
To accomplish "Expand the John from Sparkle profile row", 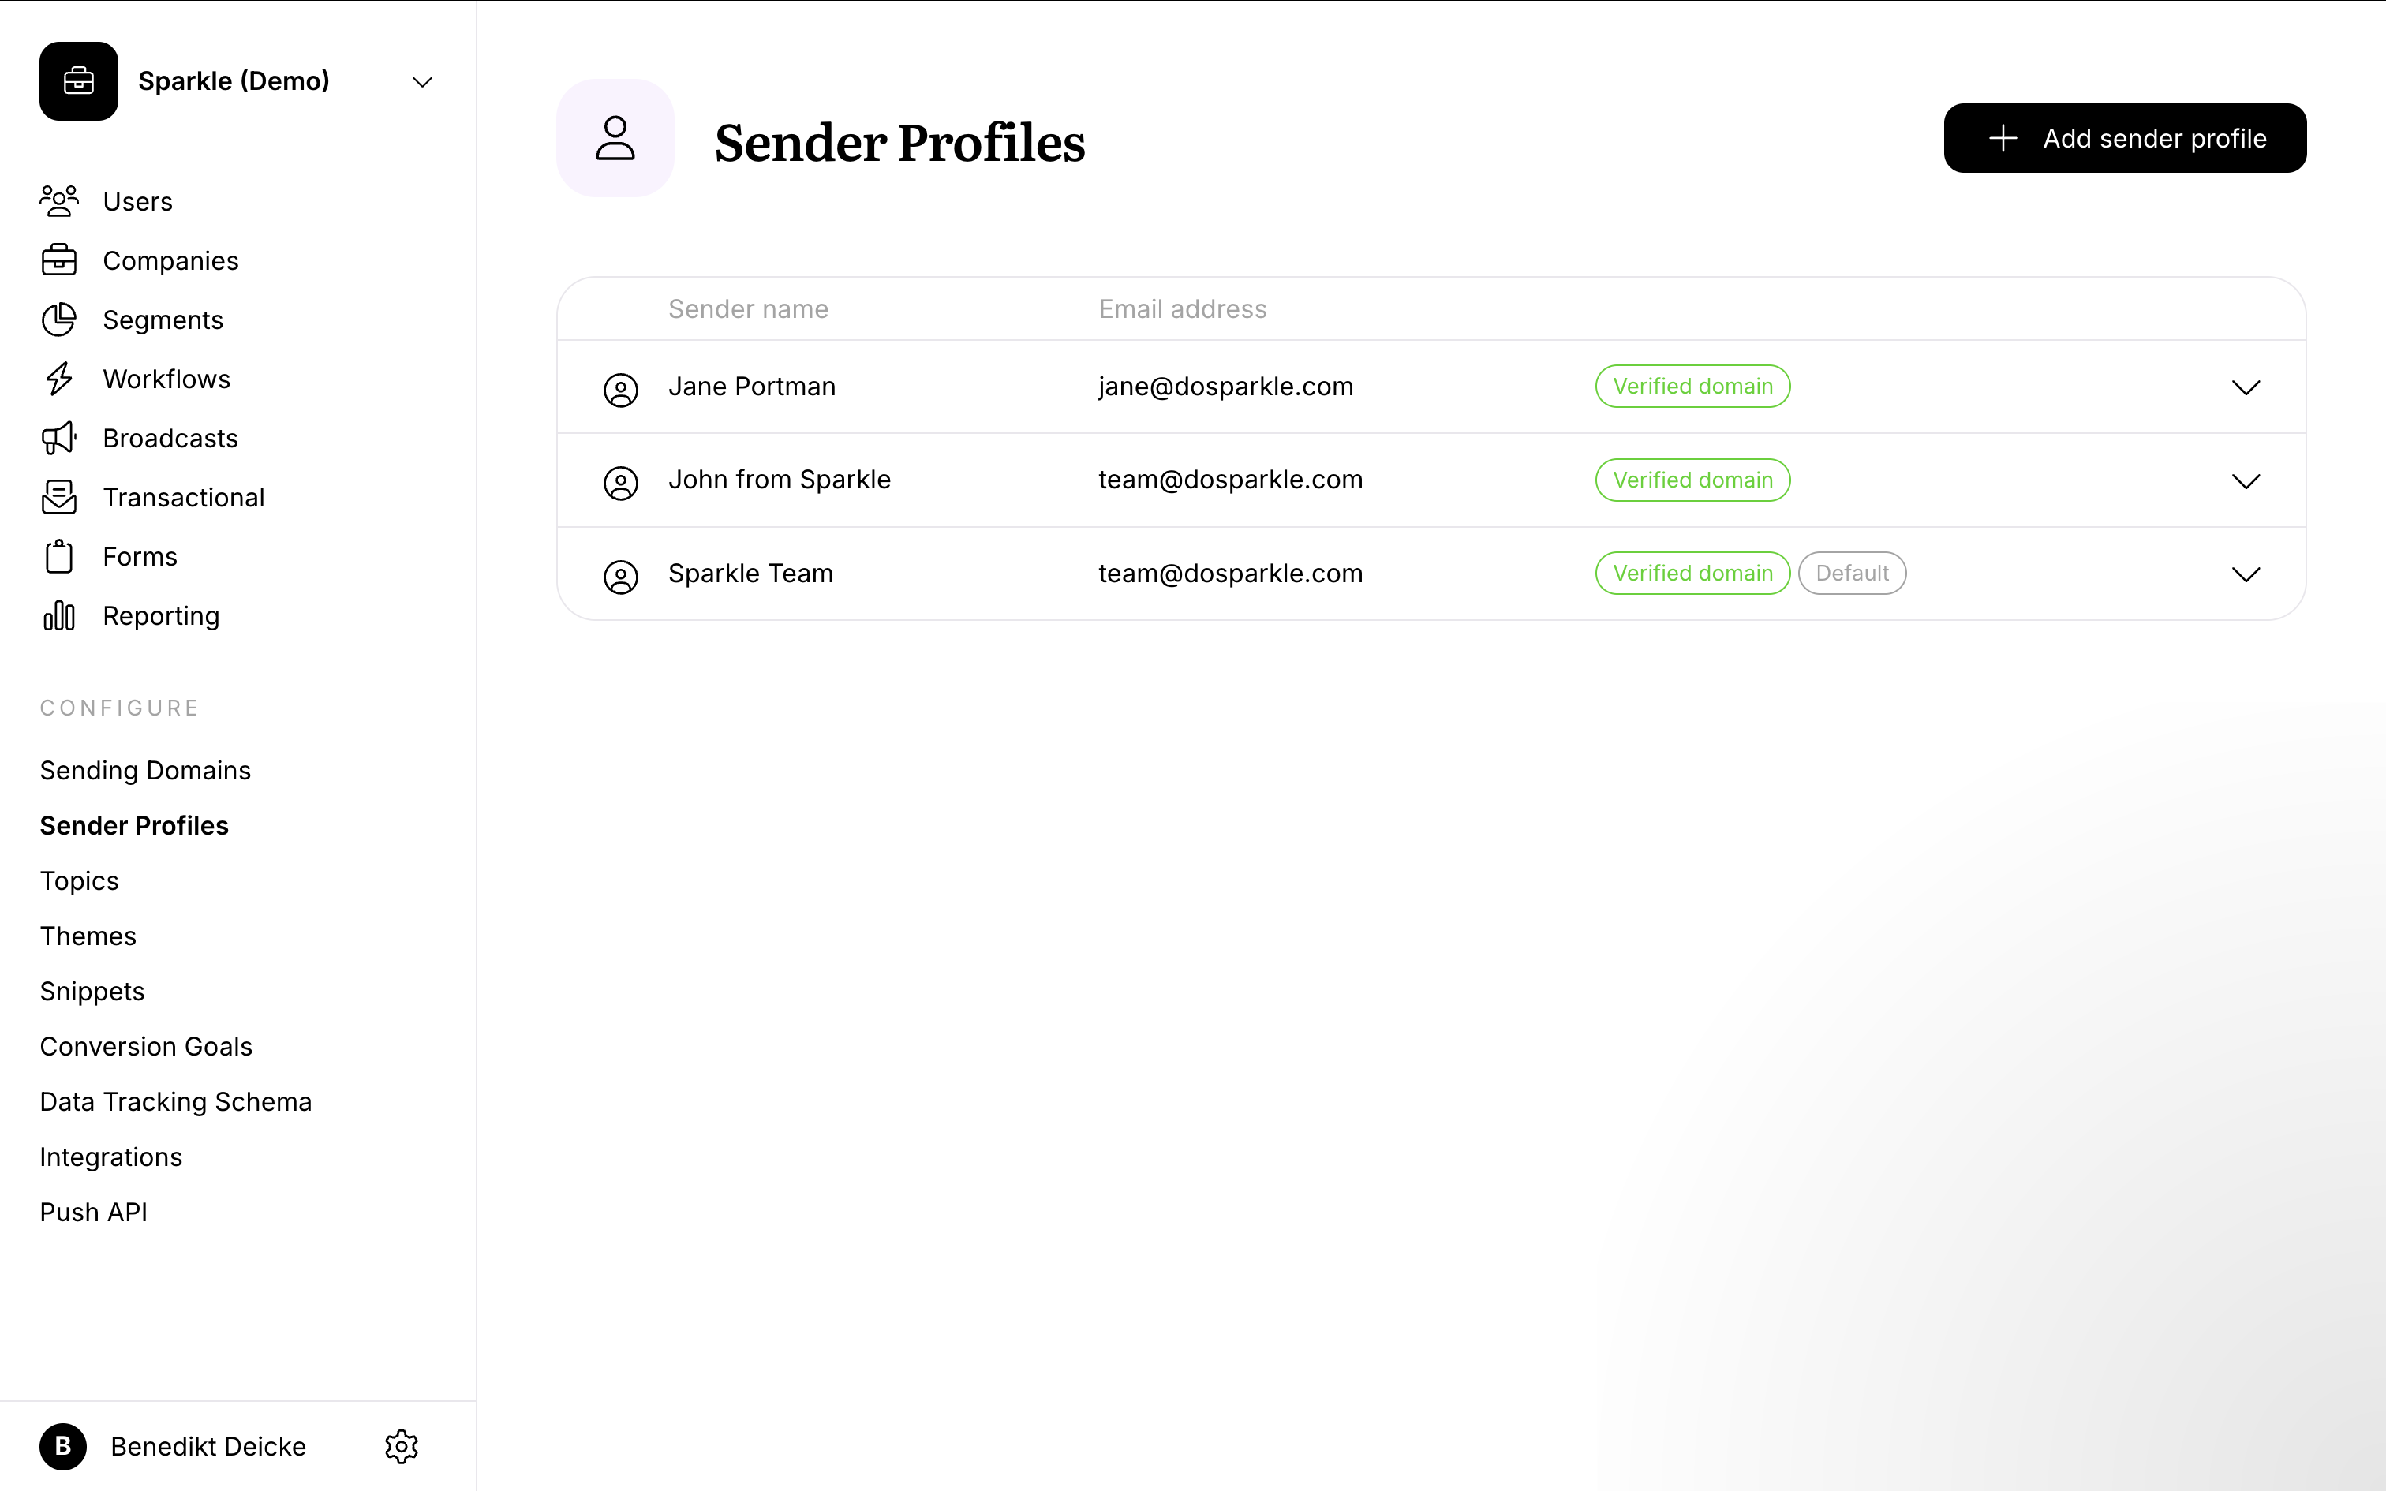I will pyautogui.click(x=2246, y=481).
